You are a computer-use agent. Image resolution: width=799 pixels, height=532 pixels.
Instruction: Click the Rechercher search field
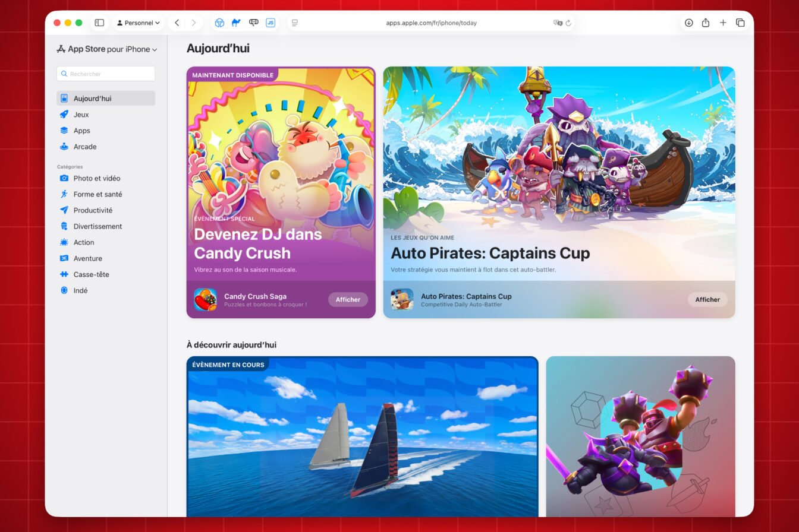pos(105,74)
